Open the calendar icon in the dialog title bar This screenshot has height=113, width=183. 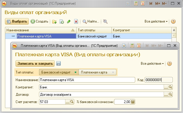139,46
